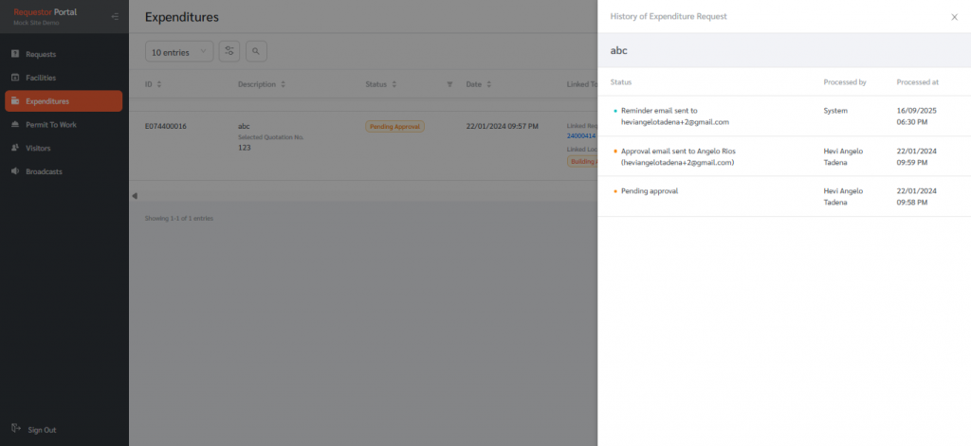The width and height of the screenshot is (971, 446).
Task: Sort by the Date column arrows
Action: tap(489, 84)
